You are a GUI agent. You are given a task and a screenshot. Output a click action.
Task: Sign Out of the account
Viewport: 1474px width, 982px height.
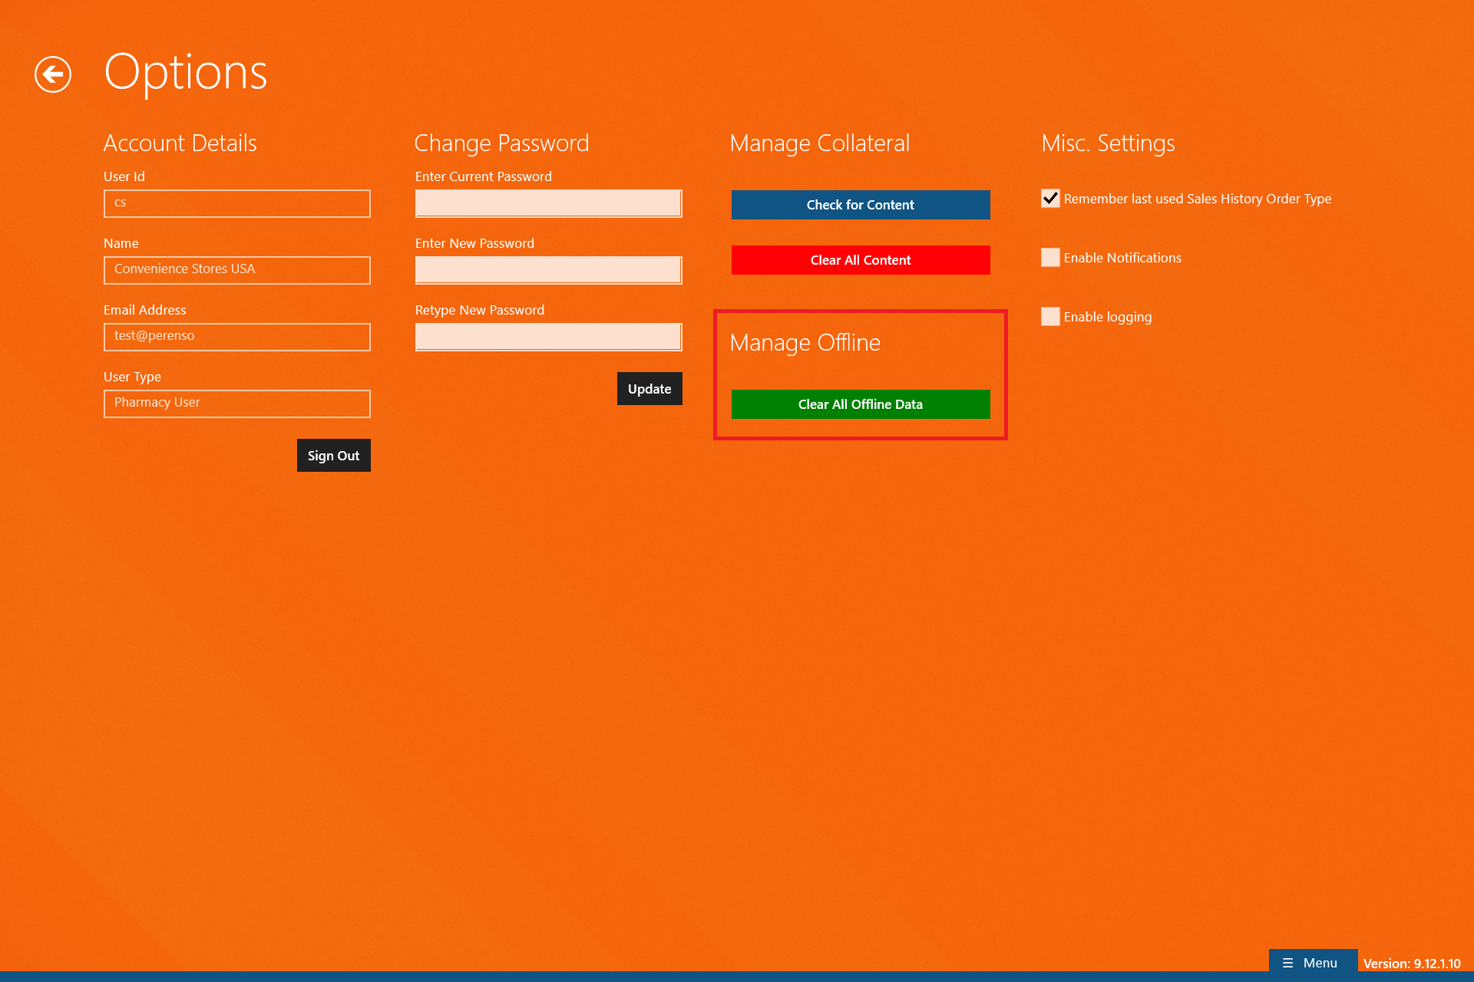click(333, 456)
